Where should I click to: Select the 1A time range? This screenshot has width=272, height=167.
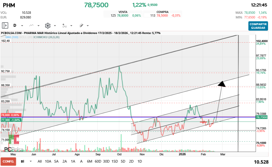73,161
